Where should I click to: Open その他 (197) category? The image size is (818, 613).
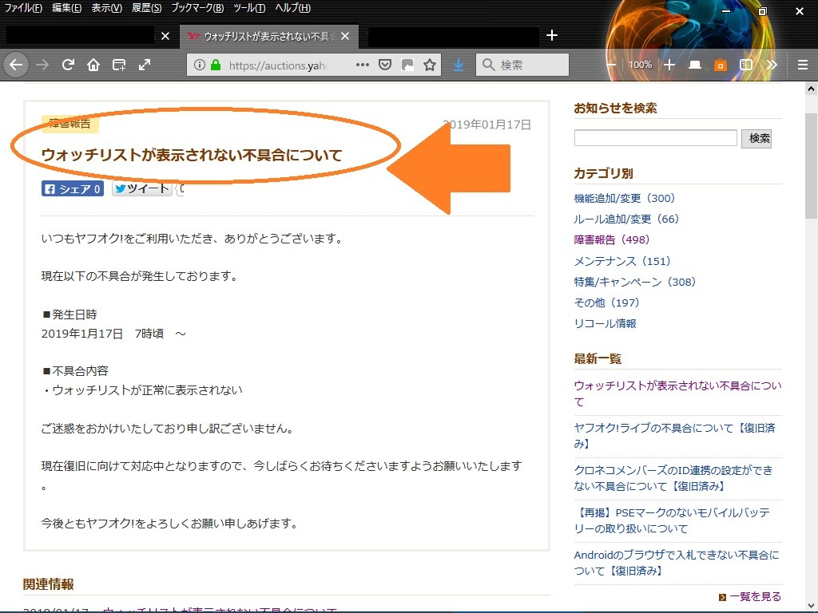(606, 303)
